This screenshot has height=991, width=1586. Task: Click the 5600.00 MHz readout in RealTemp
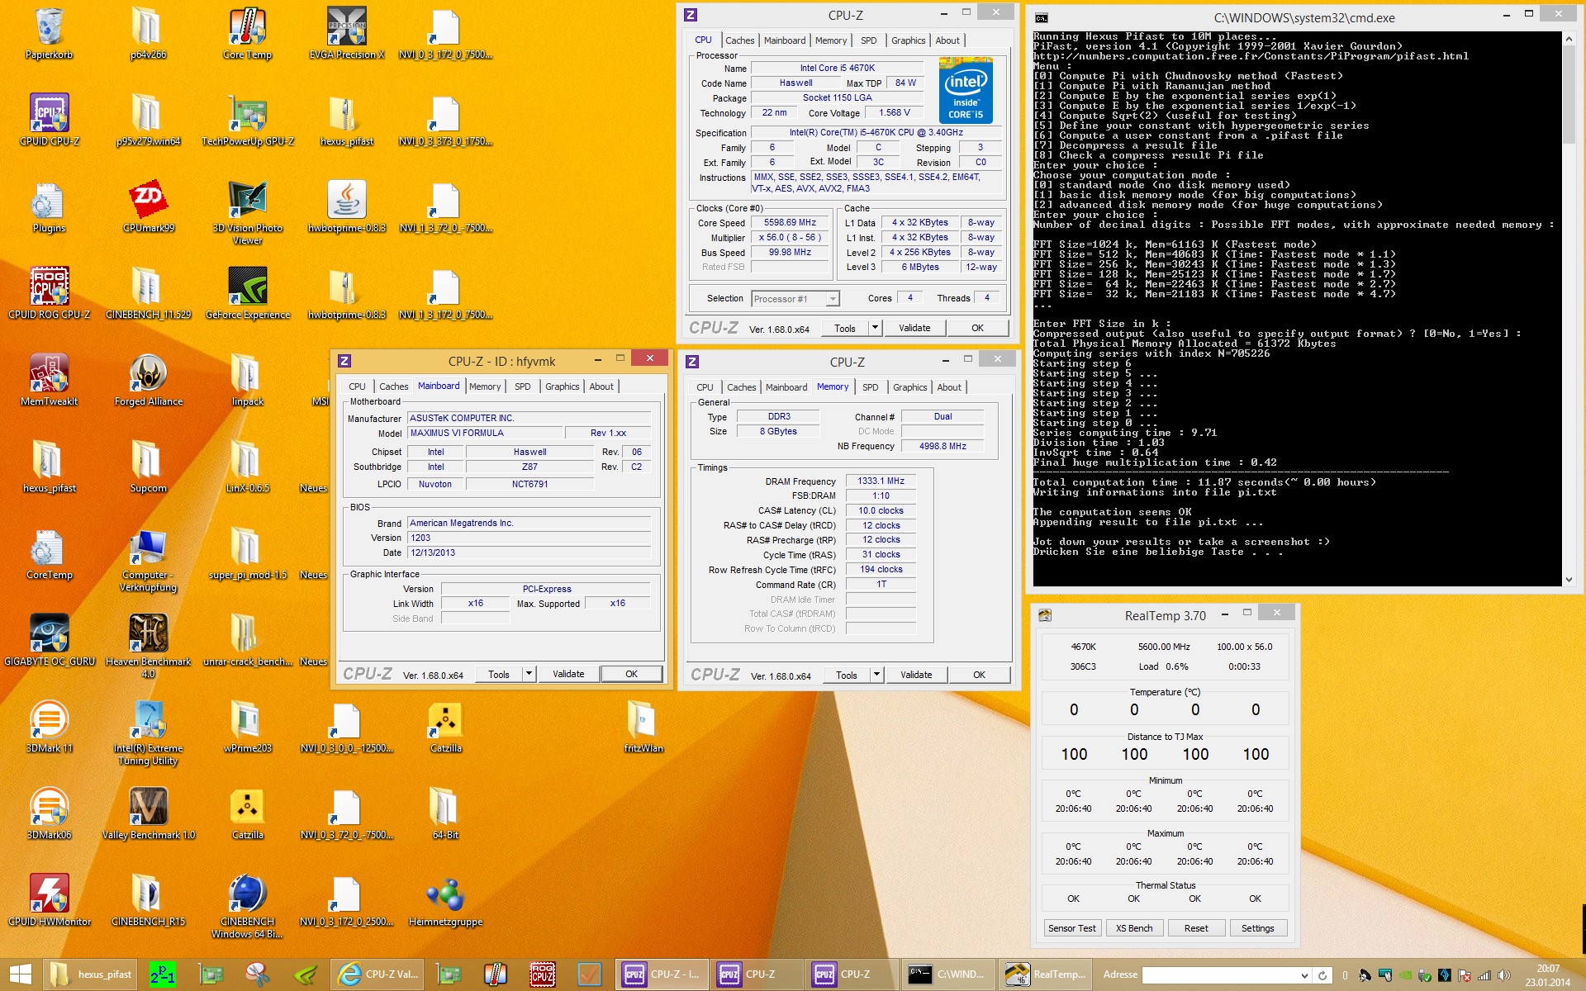pos(1163,647)
